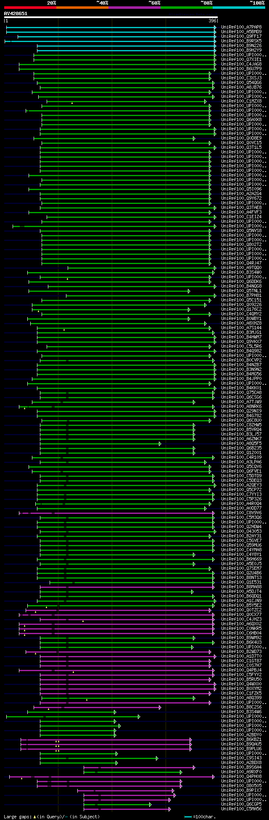
Task: Open hit UniRef100_A5BMD9
Action: tap(241, 32)
